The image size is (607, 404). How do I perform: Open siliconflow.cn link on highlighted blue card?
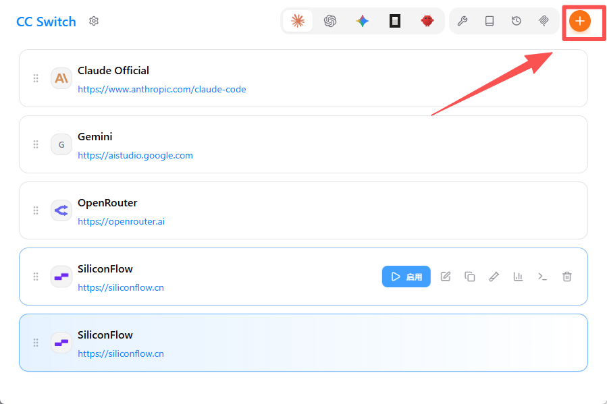coord(121,353)
